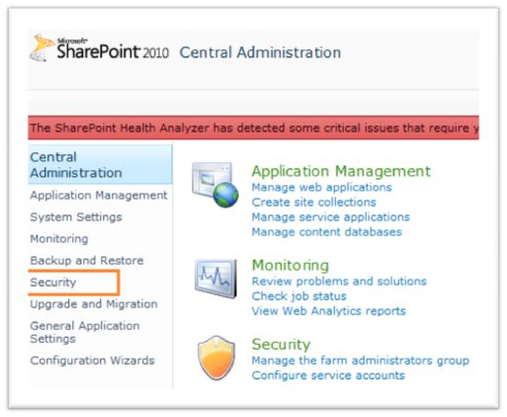This screenshot has width=507, height=417.
Task: Click Review problems and solutions
Action: [x=339, y=282]
